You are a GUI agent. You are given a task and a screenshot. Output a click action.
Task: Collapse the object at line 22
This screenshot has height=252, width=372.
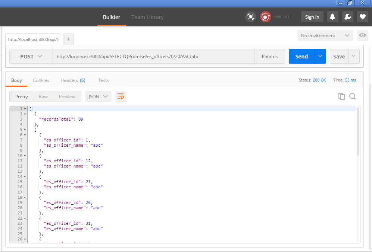[x=25, y=218]
